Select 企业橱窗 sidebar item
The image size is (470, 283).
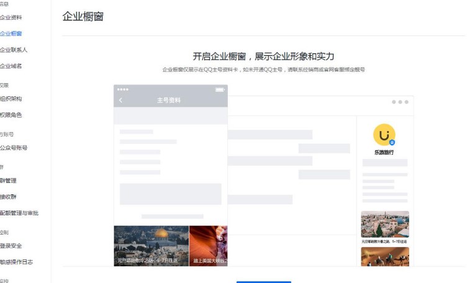(x=11, y=34)
